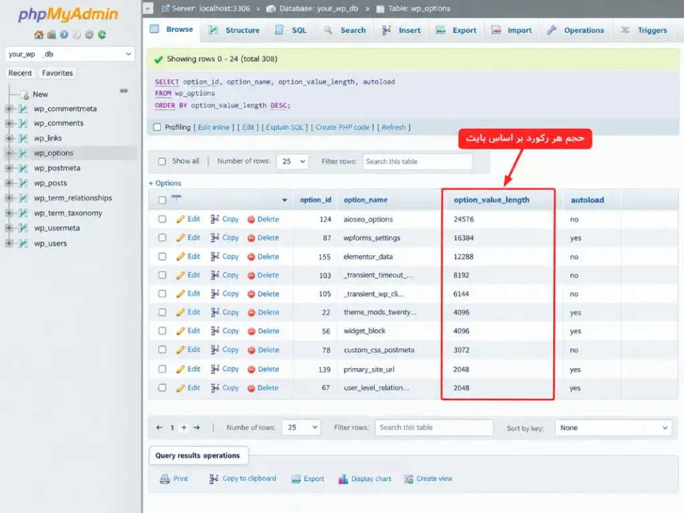Click the Display chart bar icon
The width and height of the screenshot is (684, 513).
click(343, 479)
